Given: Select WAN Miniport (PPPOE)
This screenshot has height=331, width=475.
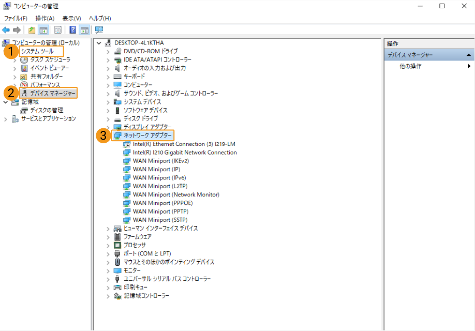Looking at the screenshot, I should [x=163, y=203].
